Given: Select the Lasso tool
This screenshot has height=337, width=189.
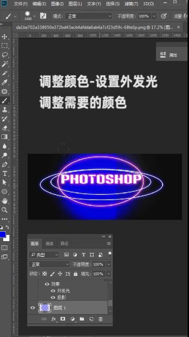Looking at the screenshot, I should point(5,55).
